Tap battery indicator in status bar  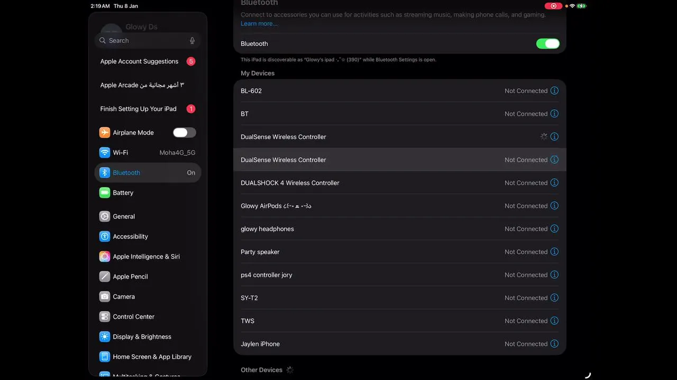tap(582, 6)
